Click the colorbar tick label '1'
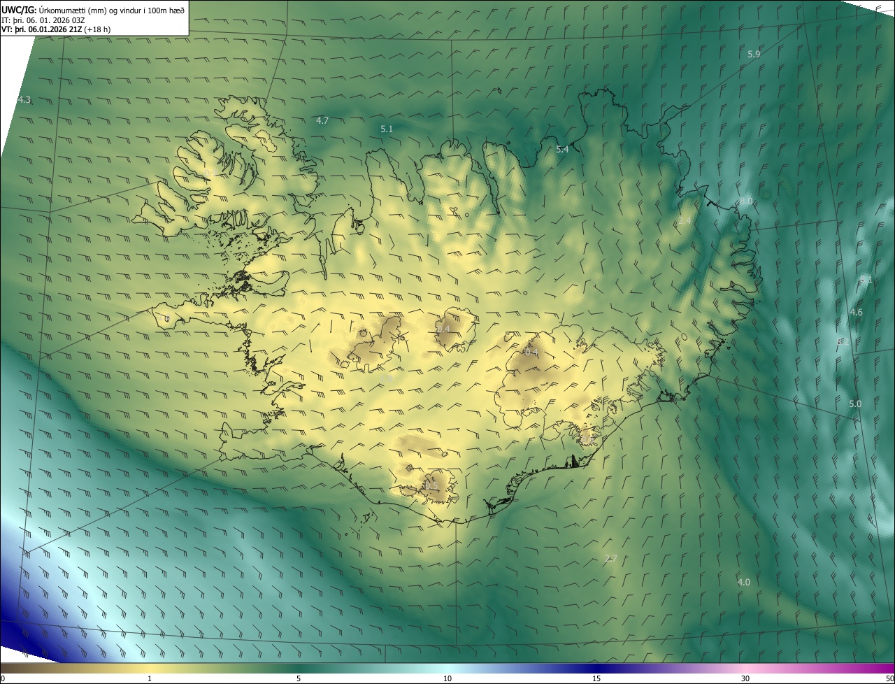Image resolution: width=895 pixels, height=684 pixels. click(150, 678)
